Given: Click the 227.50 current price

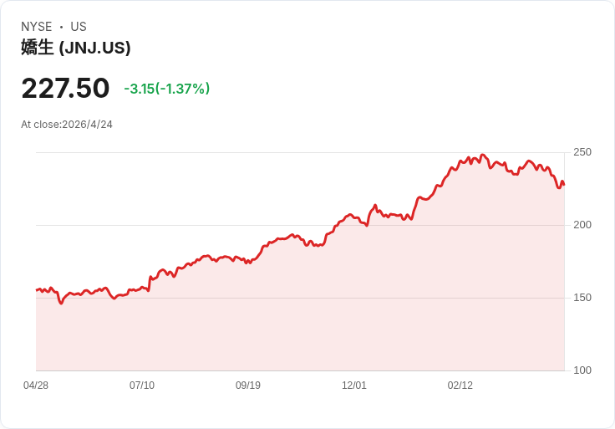Looking at the screenshot, I should click(x=65, y=88).
